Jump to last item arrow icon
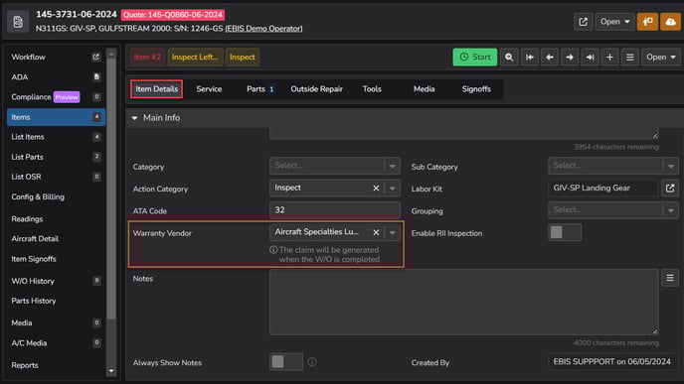Viewport: 684px width, 384px height. 590,57
